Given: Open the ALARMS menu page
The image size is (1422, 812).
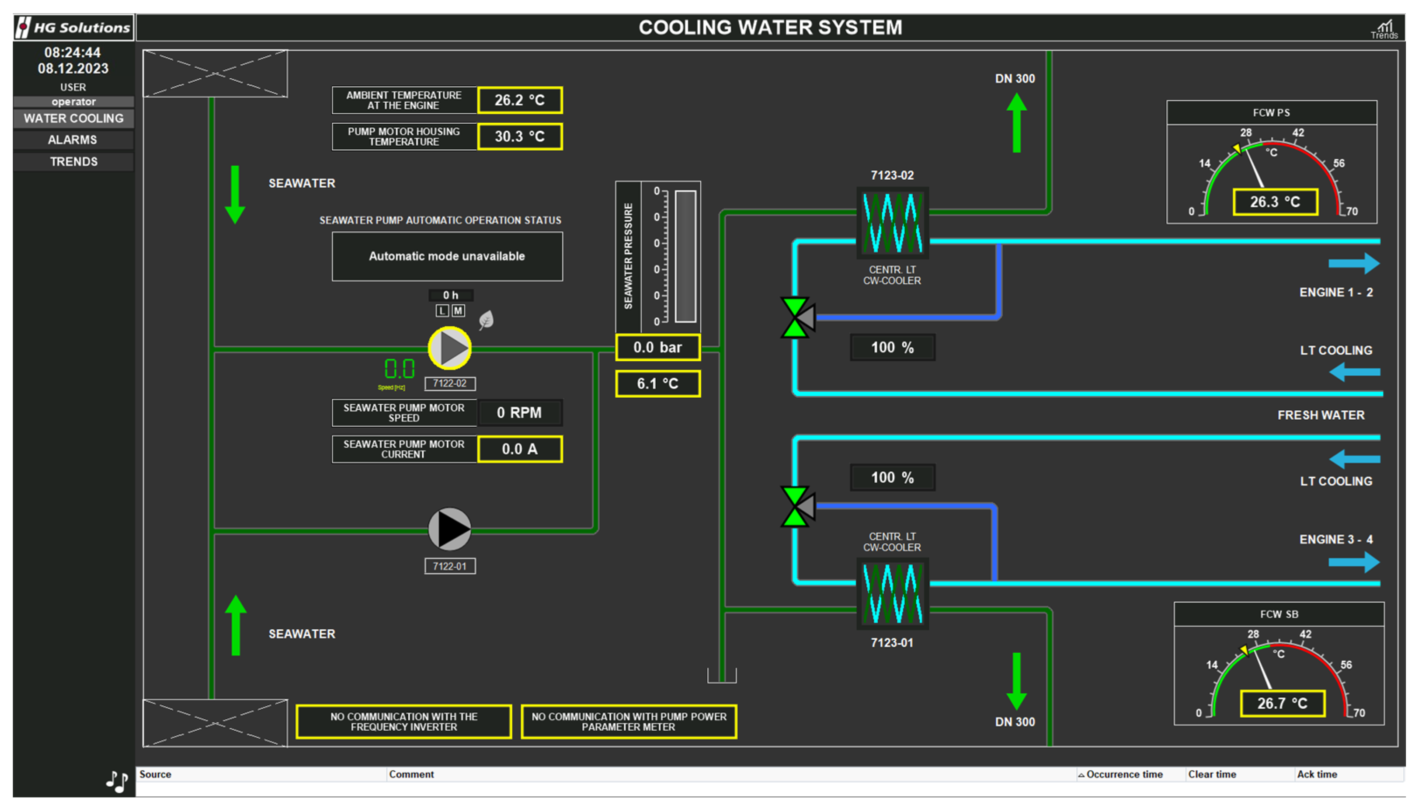Looking at the screenshot, I should point(73,140).
